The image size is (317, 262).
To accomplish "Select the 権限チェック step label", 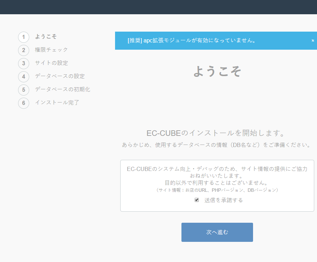I will pyautogui.click(x=51, y=50).
